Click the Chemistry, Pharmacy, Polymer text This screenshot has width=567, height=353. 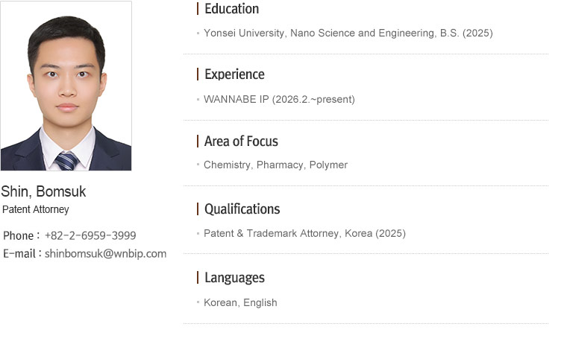coord(275,165)
